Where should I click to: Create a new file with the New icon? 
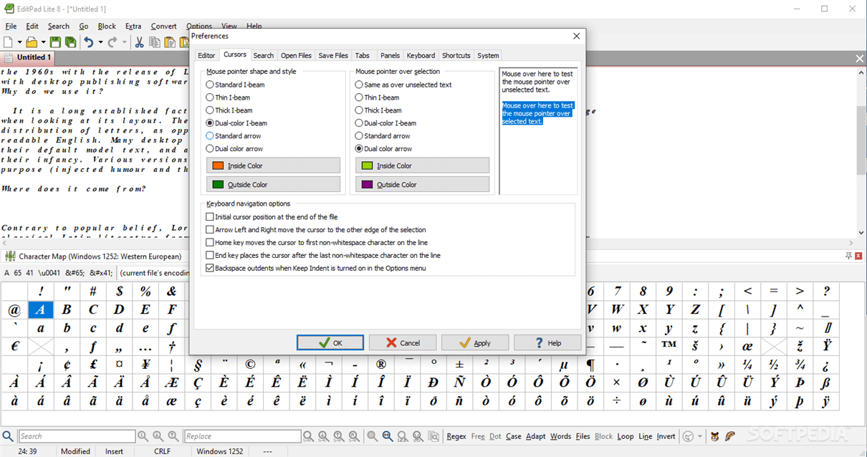[7, 41]
